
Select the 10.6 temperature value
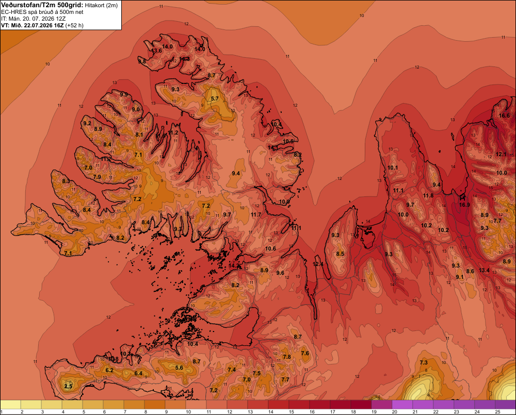click(270, 248)
